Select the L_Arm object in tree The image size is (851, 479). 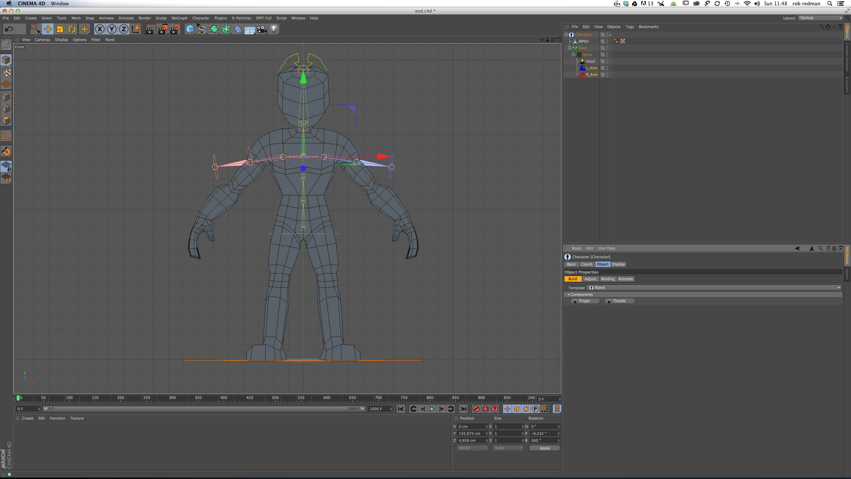(x=591, y=68)
